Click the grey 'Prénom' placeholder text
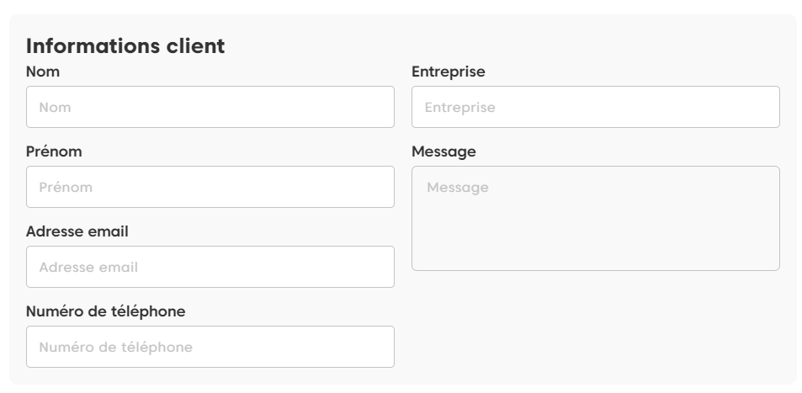This screenshot has width=802, height=393. point(66,188)
